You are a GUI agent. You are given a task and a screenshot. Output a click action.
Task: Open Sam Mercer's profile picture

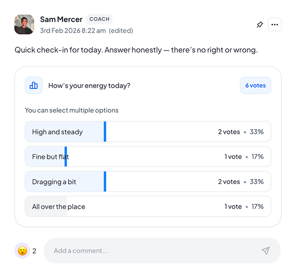pyautogui.click(x=24, y=25)
